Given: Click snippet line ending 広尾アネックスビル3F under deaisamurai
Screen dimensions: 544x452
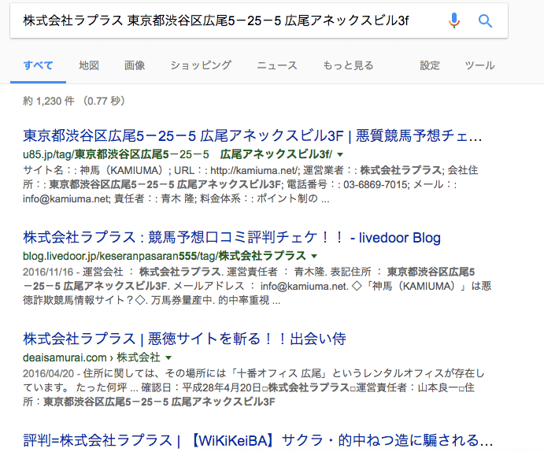Looking at the screenshot, I should (149, 402).
